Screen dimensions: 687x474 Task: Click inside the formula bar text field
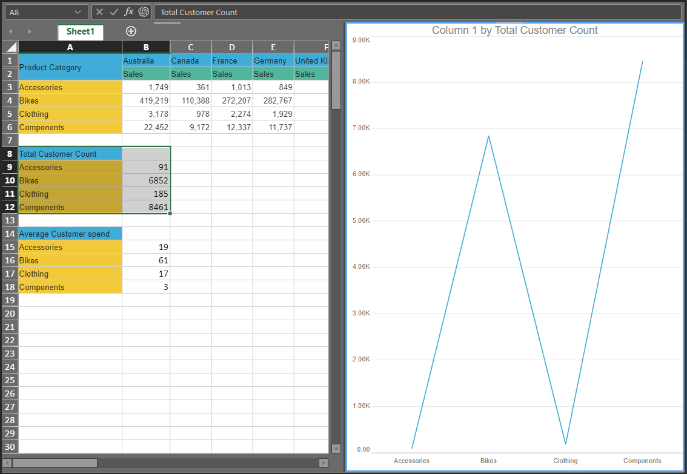point(417,12)
